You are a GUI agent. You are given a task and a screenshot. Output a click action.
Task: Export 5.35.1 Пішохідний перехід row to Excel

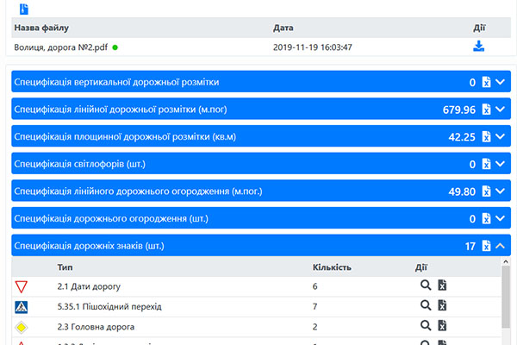[442, 305]
